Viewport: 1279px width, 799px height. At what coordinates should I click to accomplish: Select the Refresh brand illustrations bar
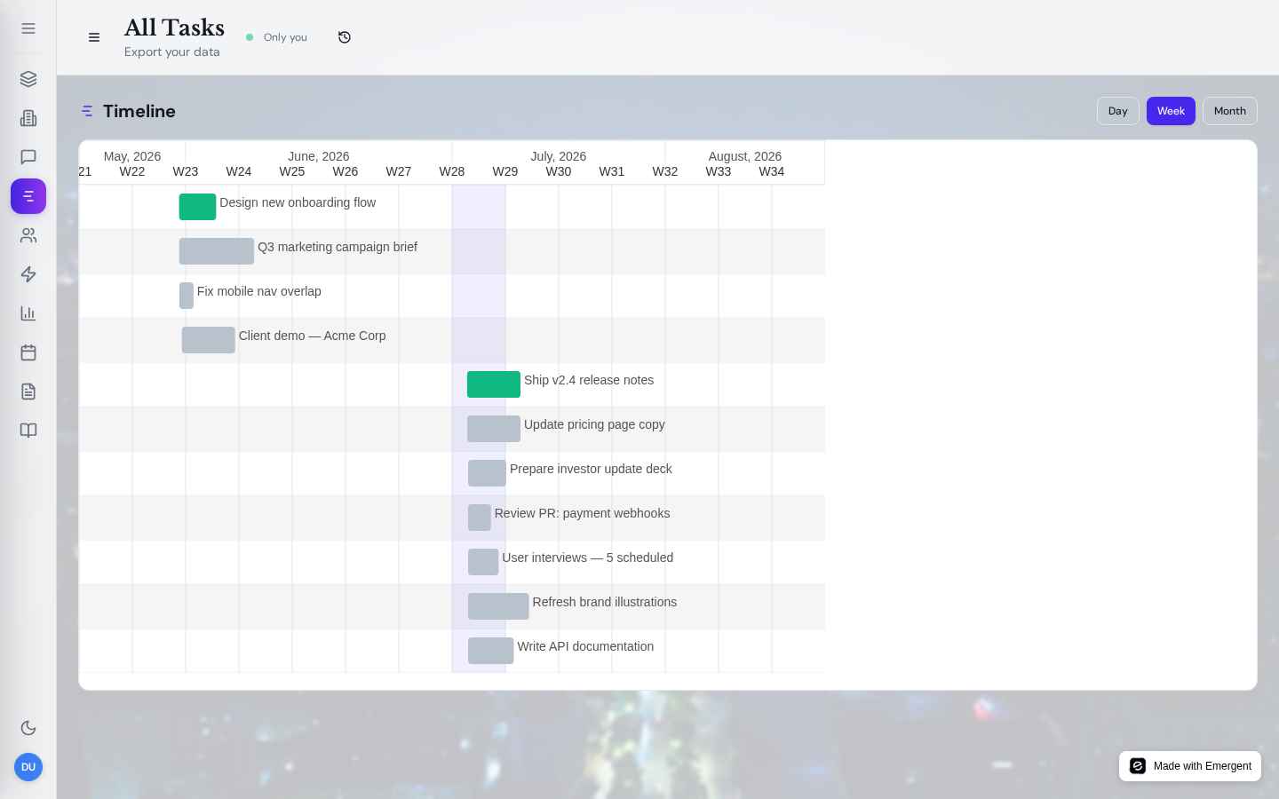coord(498,606)
